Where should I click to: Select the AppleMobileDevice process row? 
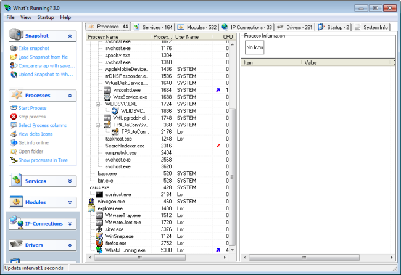(x=158, y=69)
